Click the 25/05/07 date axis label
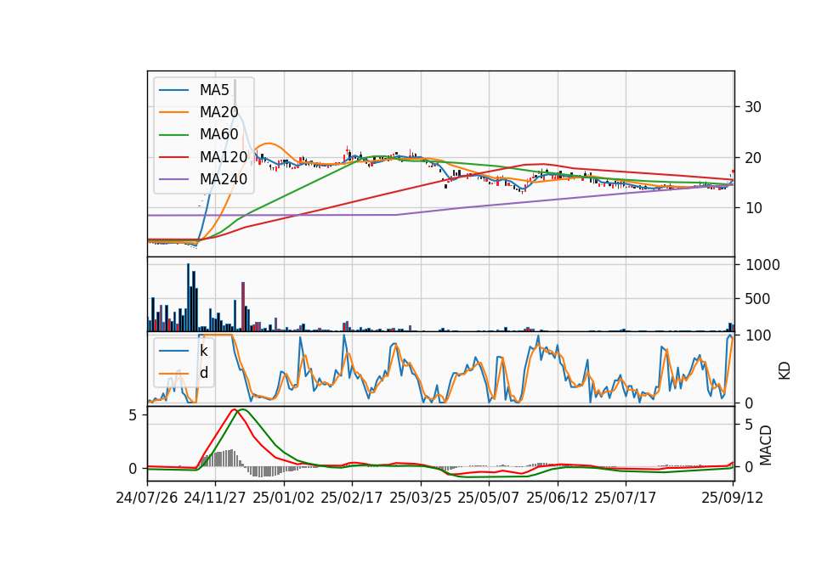 (489, 498)
